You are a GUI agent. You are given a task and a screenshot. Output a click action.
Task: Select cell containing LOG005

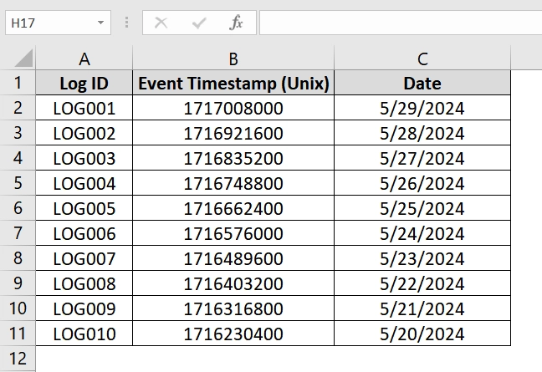[84, 208]
